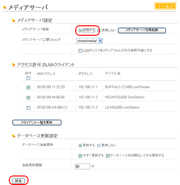Toggle データベースを初期化してから更新する checkbox
180x185 pixels.
(108, 156)
